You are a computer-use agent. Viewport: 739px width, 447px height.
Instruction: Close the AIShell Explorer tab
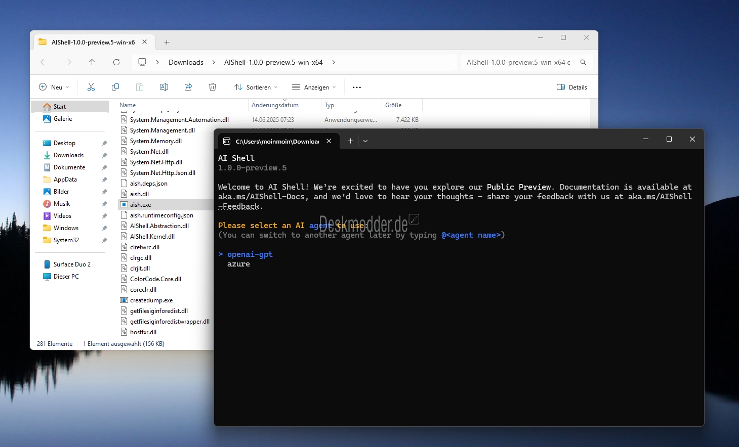145,42
